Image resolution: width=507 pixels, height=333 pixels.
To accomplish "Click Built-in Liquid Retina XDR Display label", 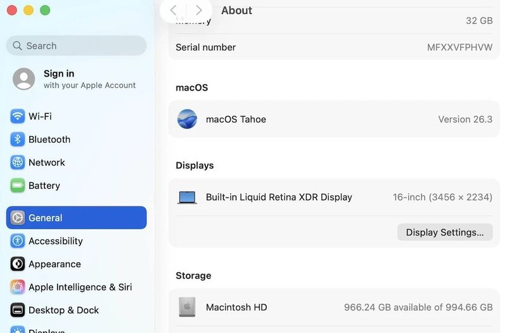I will pos(279,198).
